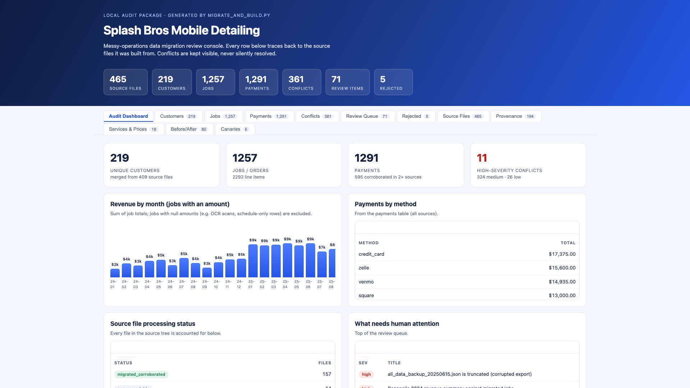Click the 25-06 revenue bar
Image resolution: width=690 pixels, height=388 pixels.
point(310,260)
